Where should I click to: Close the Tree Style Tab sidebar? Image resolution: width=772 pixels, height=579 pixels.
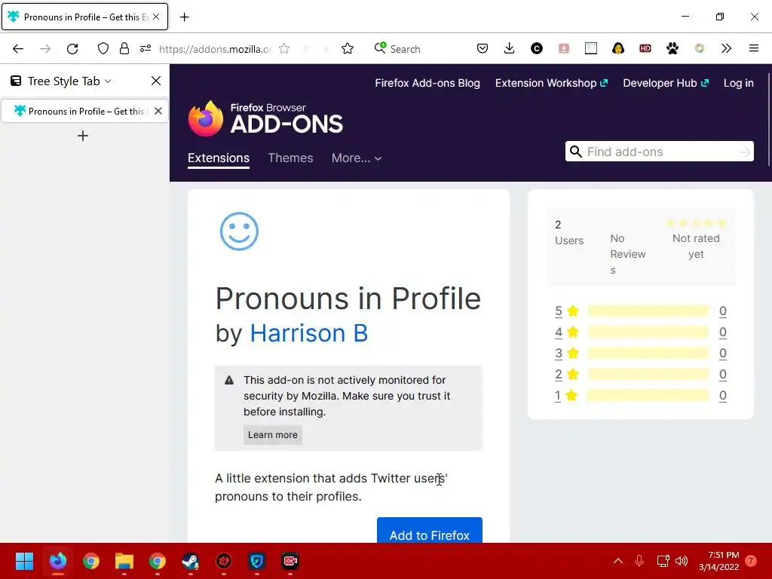pyautogui.click(x=156, y=81)
